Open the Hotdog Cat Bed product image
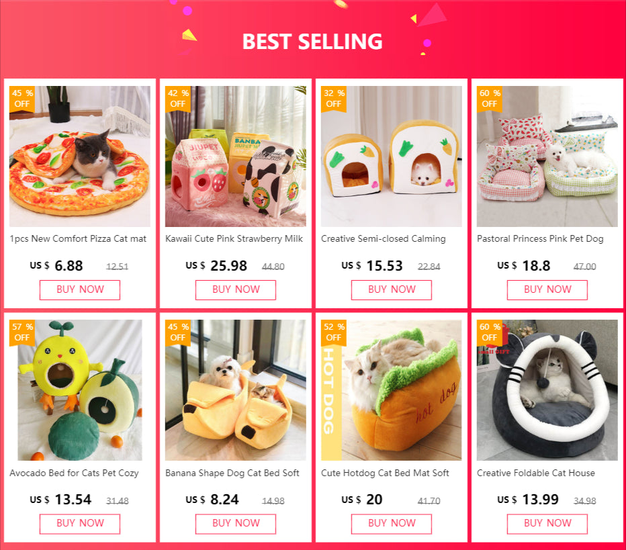Image resolution: width=626 pixels, height=550 pixels. (391, 390)
